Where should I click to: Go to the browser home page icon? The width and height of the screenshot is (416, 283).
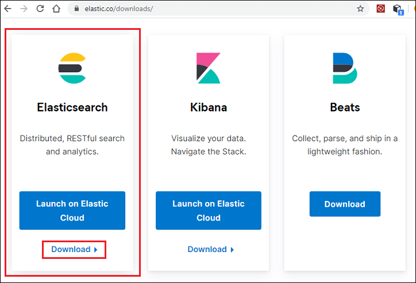pyautogui.click(x=56, y=9)
